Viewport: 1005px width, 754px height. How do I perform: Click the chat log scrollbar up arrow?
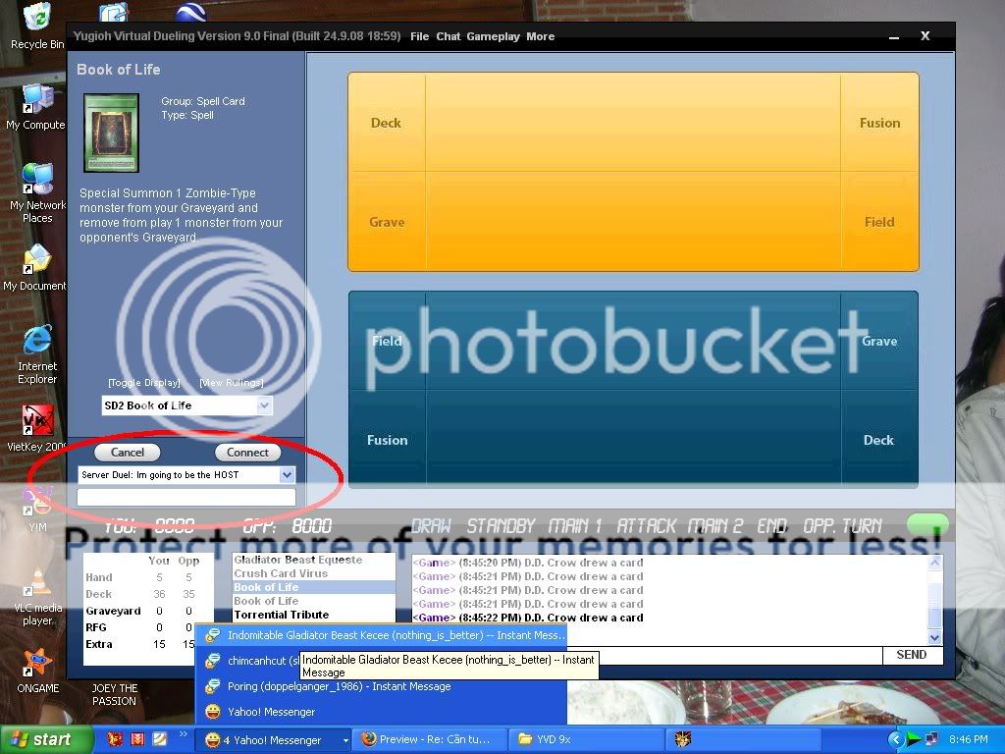(x=935, y=563)
